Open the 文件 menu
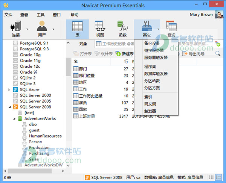This screenshot has width=226, height=183. [x=8, y=15]
